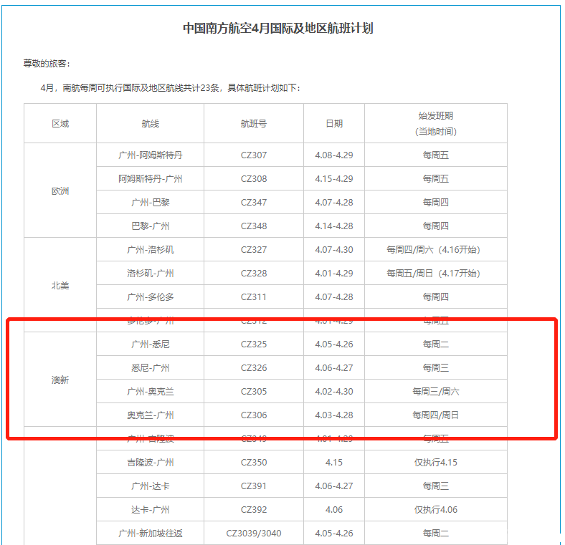Click date 4.06 in CZ392 row
565x545 pixels.
pos(334,510)
